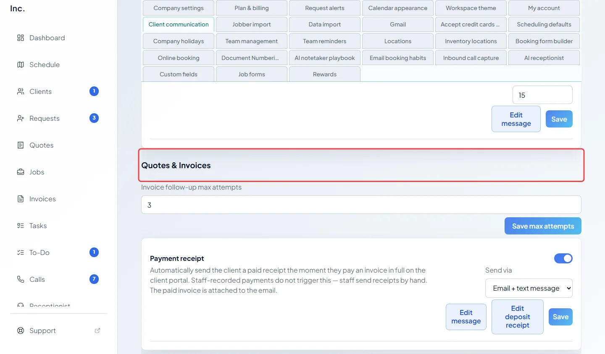Click the input field showing 15
605x354 pixels.
(542, 95)
